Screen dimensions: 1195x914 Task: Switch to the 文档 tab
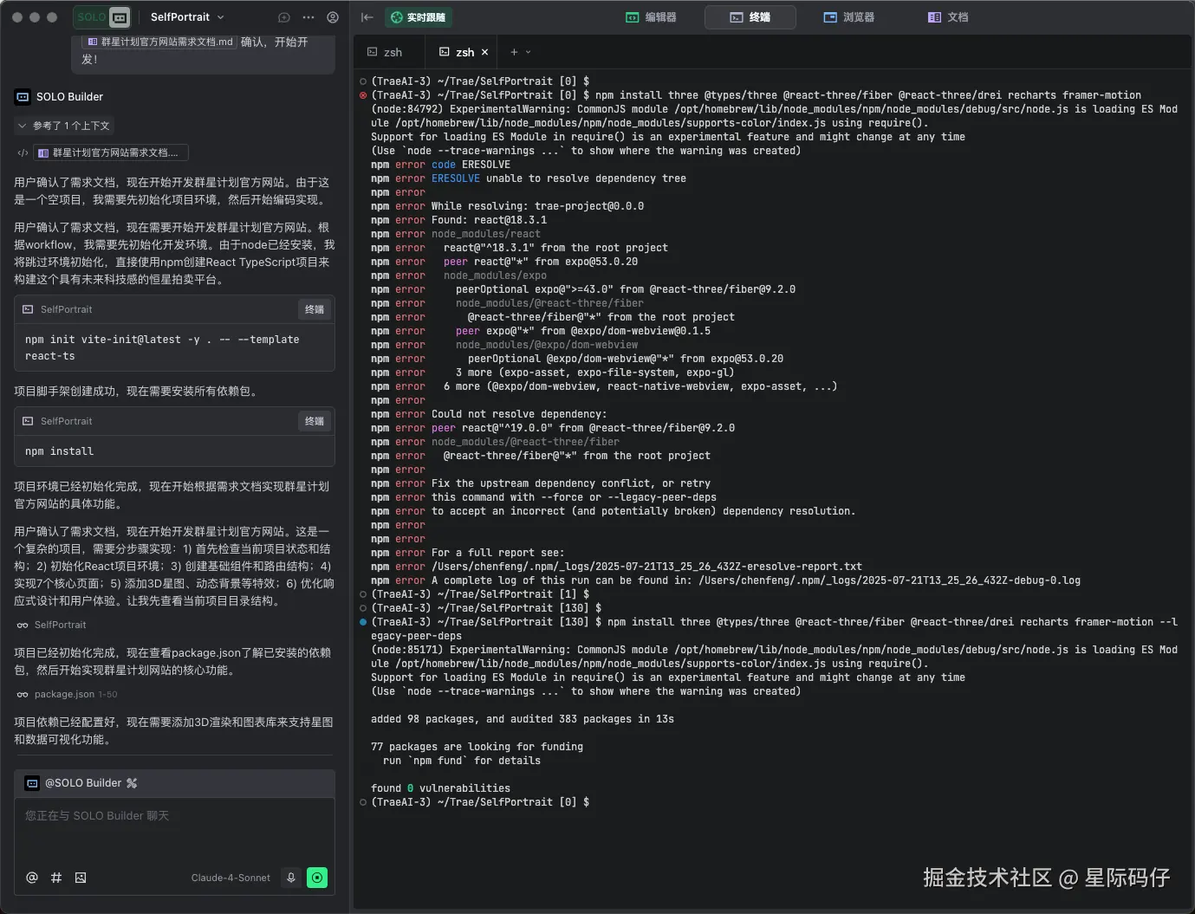coord(948,17)
